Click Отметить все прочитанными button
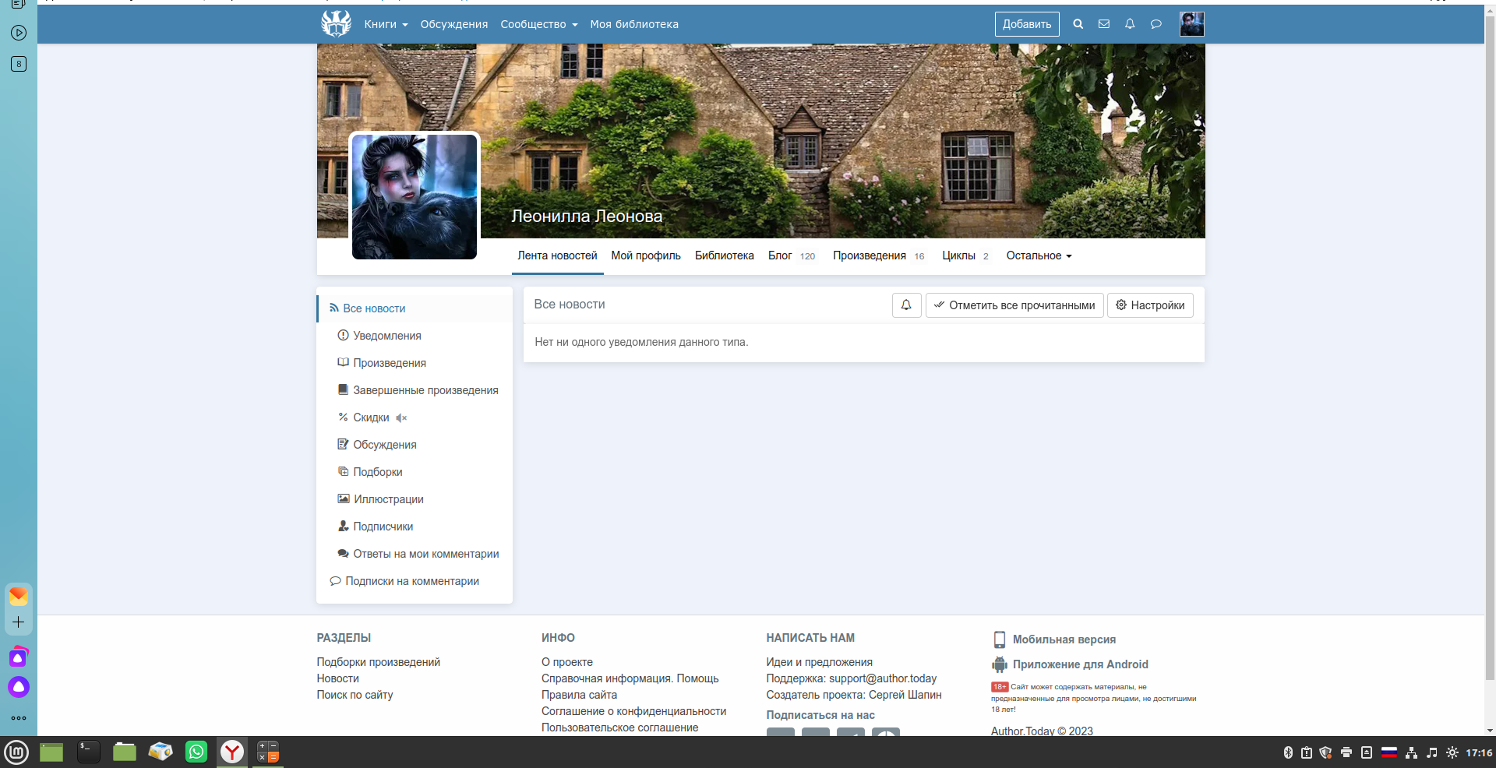 click(x=1014, y=305)
